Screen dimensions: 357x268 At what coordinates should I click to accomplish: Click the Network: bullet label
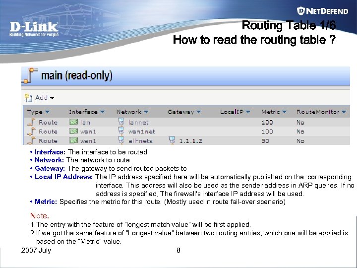pyautogui.click(x=49, y=160)
